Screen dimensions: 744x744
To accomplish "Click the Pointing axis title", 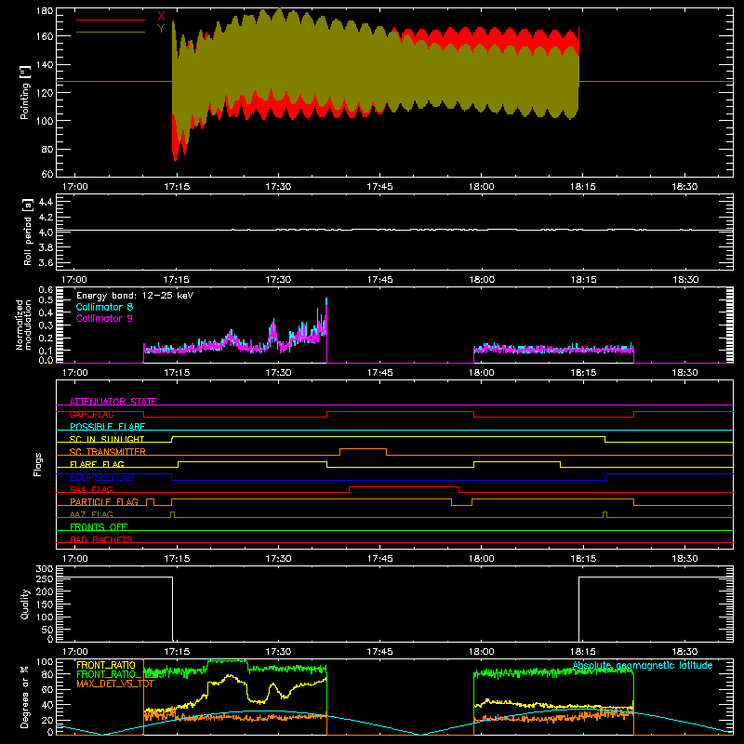I will point(25,92).
